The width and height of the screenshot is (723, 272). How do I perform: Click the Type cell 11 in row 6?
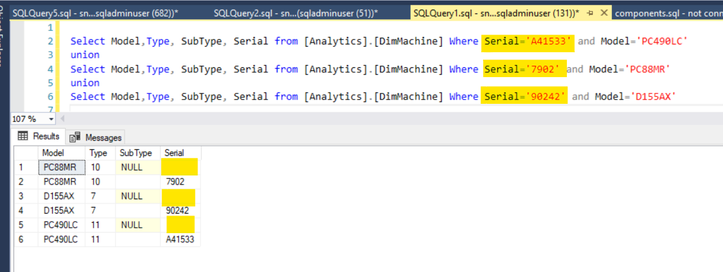[100, 239]
